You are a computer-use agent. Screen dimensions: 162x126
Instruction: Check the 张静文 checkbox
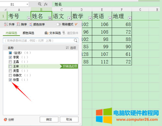[x=10, y=75]
